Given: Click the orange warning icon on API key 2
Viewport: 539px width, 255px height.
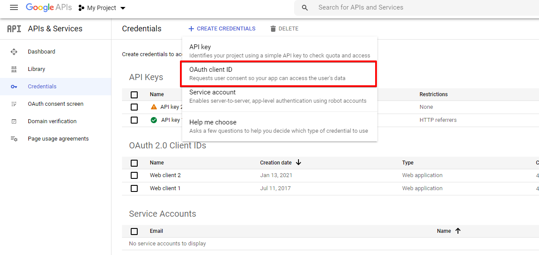Looking at the screenshot, I should [x=153, y=107].
